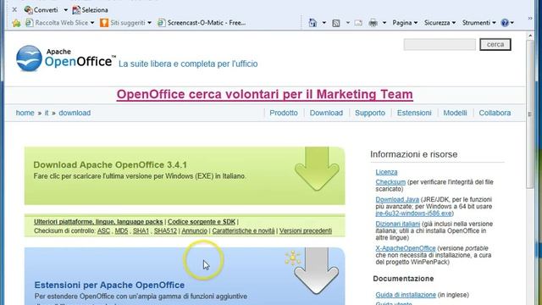
Task: Open the Raccolta Web Slice favorite
Action: (x=58, y=23)
